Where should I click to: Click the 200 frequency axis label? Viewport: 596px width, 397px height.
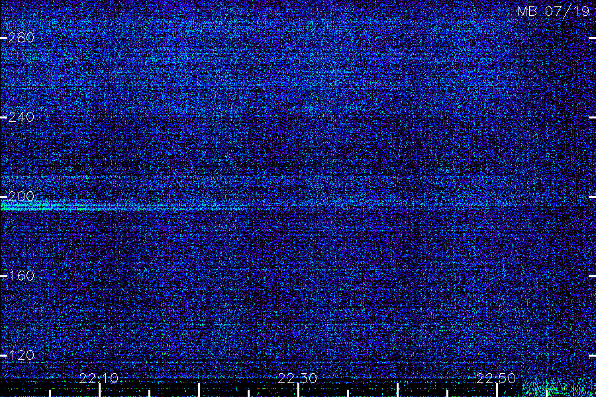tap(21, 197)
